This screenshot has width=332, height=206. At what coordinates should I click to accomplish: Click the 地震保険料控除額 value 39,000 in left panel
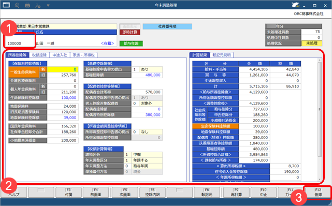tap(63, 117)
